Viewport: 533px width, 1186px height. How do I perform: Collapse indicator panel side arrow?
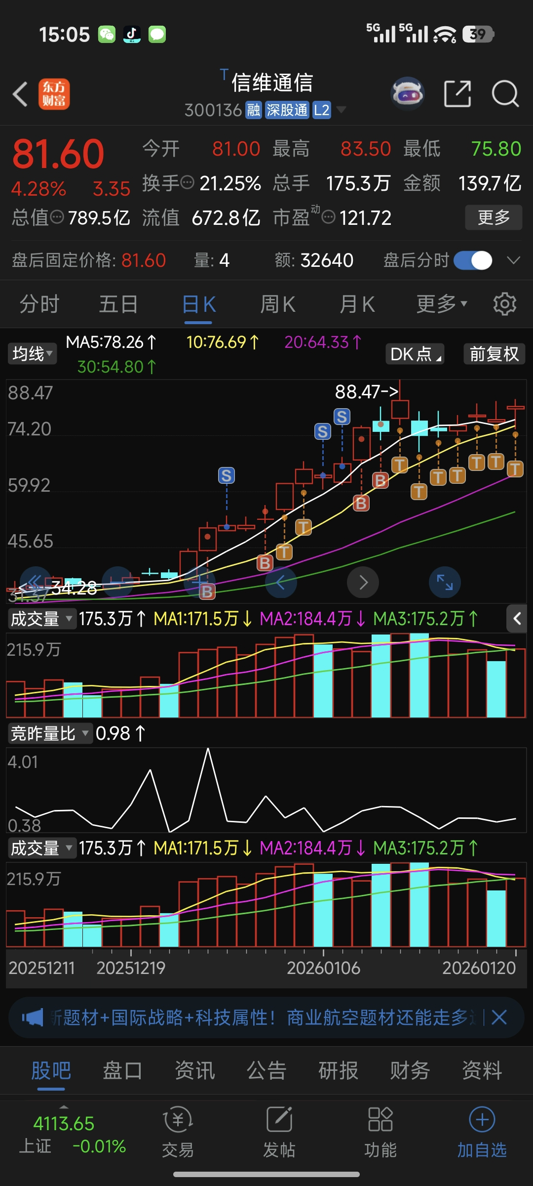pyautogui.click(x=517, y=618)
